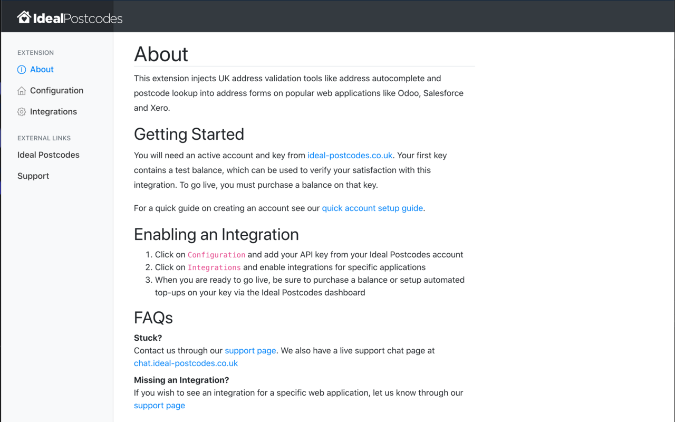Viewport: 675px width, 422px height.
Task: Click the gear icon beside Integrations
Action: (21, 111)
